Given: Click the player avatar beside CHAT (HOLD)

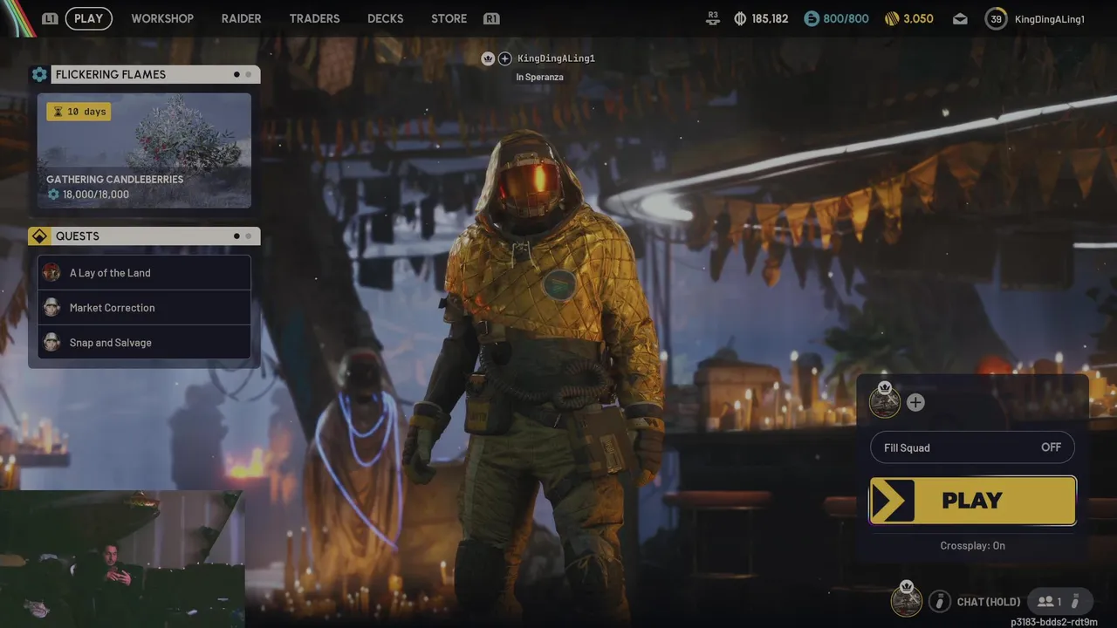Looking at the screenshot, I should 906,600.
